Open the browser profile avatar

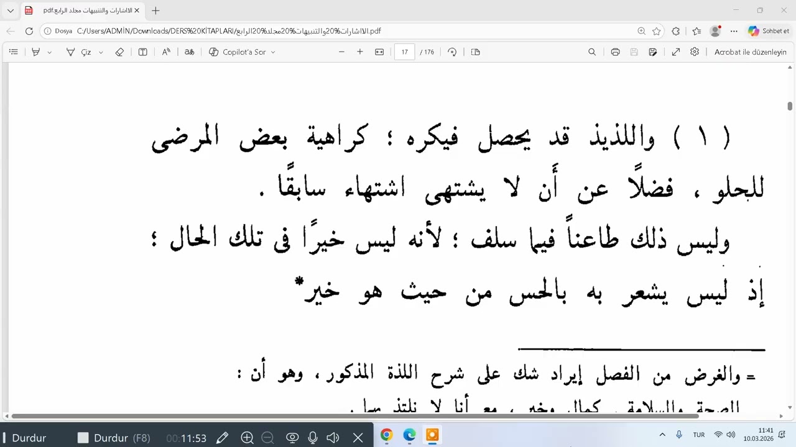(715, 31)
